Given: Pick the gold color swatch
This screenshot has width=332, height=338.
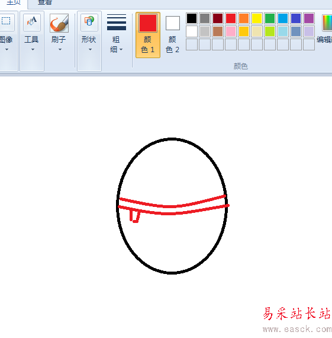Looking at the screenshot, I should click(x=244, y=31).
